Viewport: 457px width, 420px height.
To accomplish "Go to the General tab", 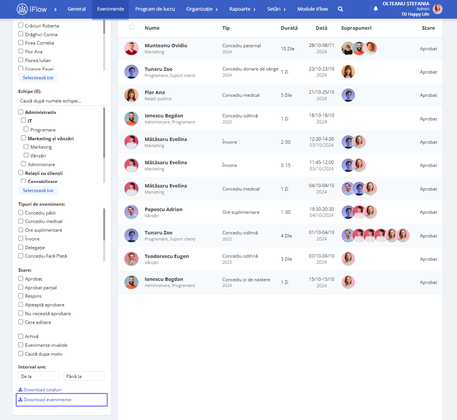I will click(x=77, y=9).
